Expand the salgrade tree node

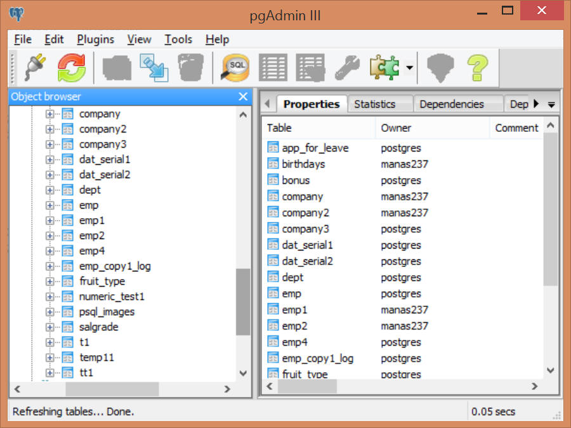(49, 327)
